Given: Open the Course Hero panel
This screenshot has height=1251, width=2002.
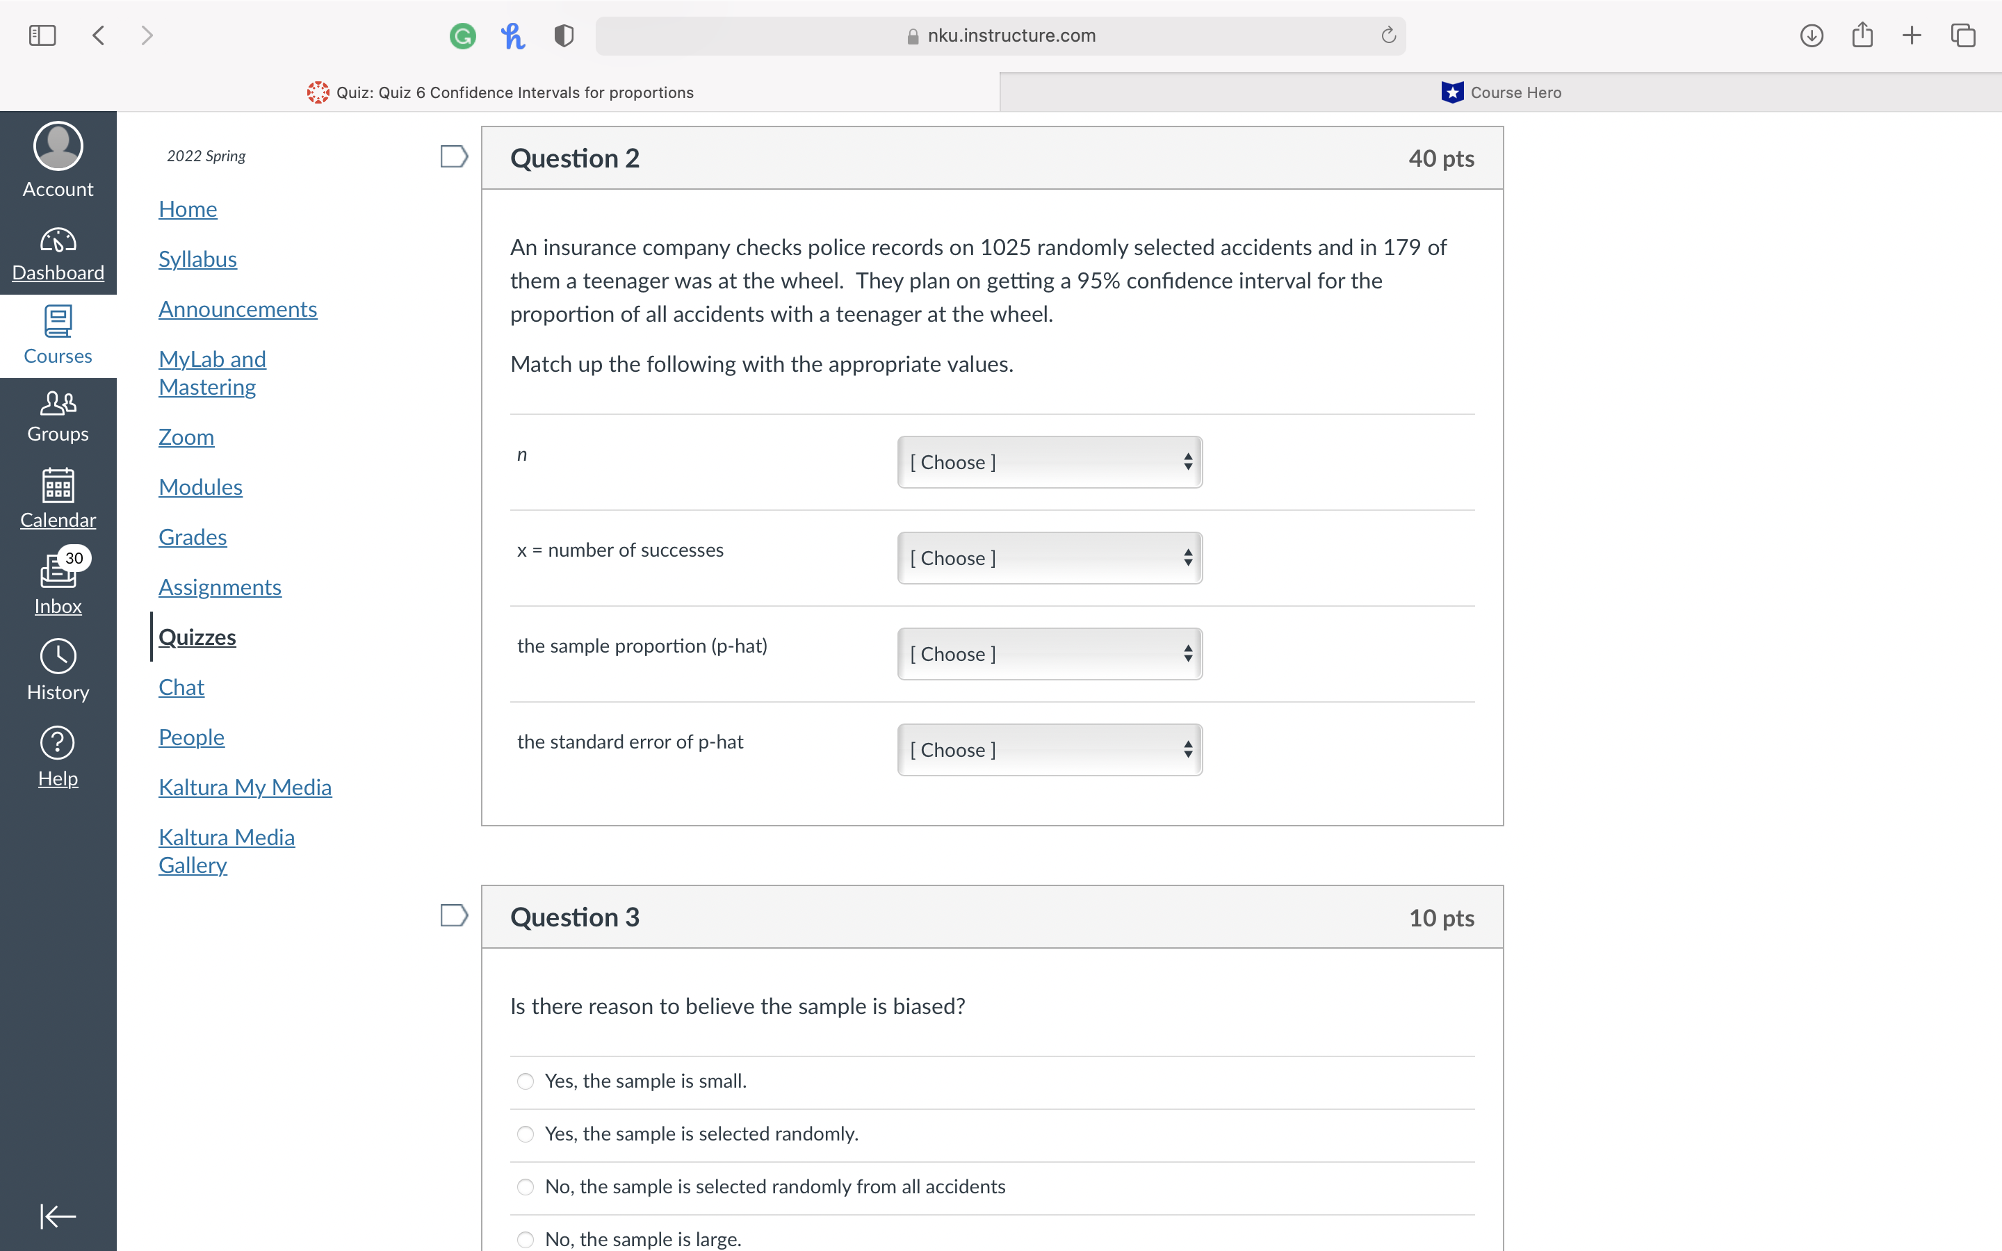Looking at the screenshot, I should pos(1501,92).
